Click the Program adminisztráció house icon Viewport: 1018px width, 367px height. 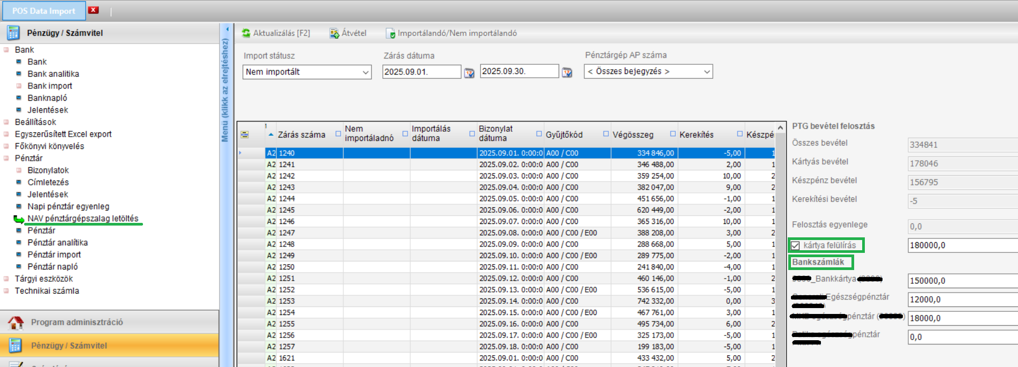click(16, 323)
